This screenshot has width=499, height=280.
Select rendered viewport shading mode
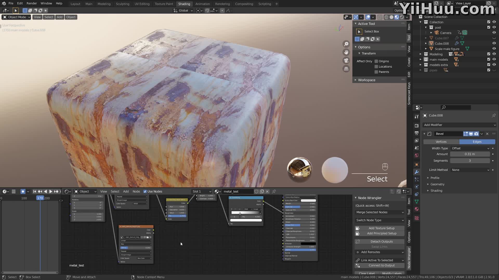[x=402, y=17]
